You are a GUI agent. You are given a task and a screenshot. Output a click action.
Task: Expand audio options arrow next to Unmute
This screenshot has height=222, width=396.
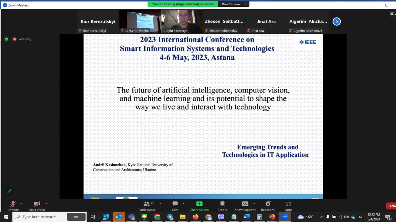[x=21, y=203]
